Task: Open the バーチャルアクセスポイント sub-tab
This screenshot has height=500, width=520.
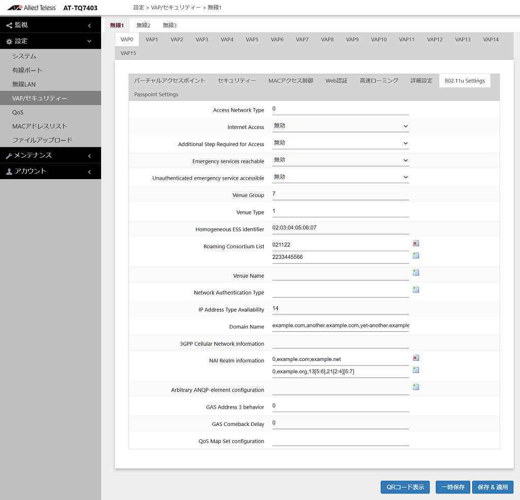Action: [170, 81]
